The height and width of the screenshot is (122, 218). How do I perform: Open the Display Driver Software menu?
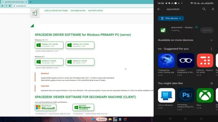(56, 11)
